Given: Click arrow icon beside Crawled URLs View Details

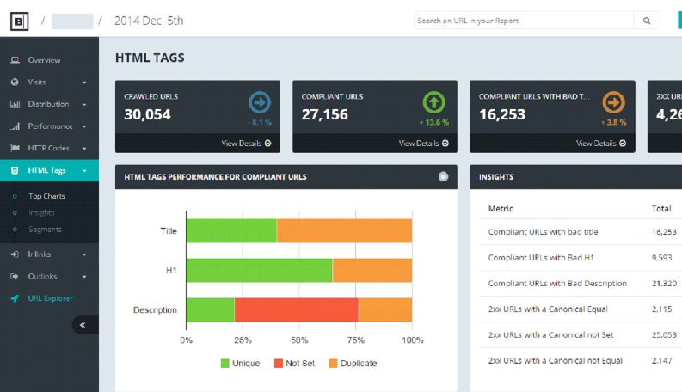Looking at the screenshot, I should point(268,143).
